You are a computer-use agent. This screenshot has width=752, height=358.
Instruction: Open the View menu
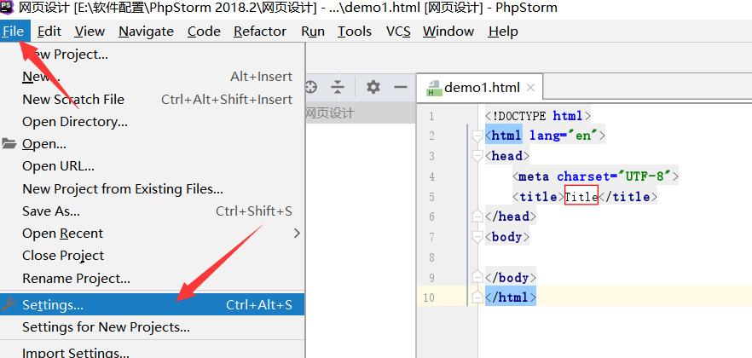tap(90, 32)
